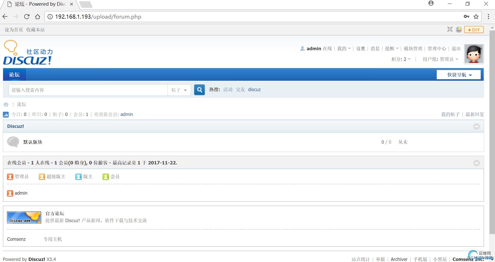Click the home breadcrumb icon
The image size is (495, 262).
(x=6, y=104)
